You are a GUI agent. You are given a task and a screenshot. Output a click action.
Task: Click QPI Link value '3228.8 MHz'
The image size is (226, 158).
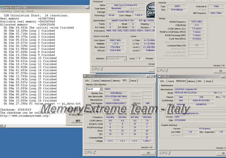pyautogui.click(x=115, y=50)
